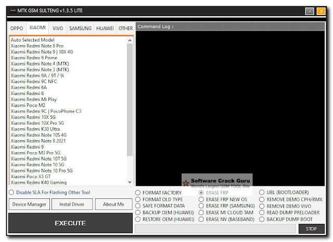Image resolution: width=333 pixels, height=242 pixels.
Task: Pick ERASE NV (BASEBAND) option
Action: pyautogui.click(x=227, y=219)
